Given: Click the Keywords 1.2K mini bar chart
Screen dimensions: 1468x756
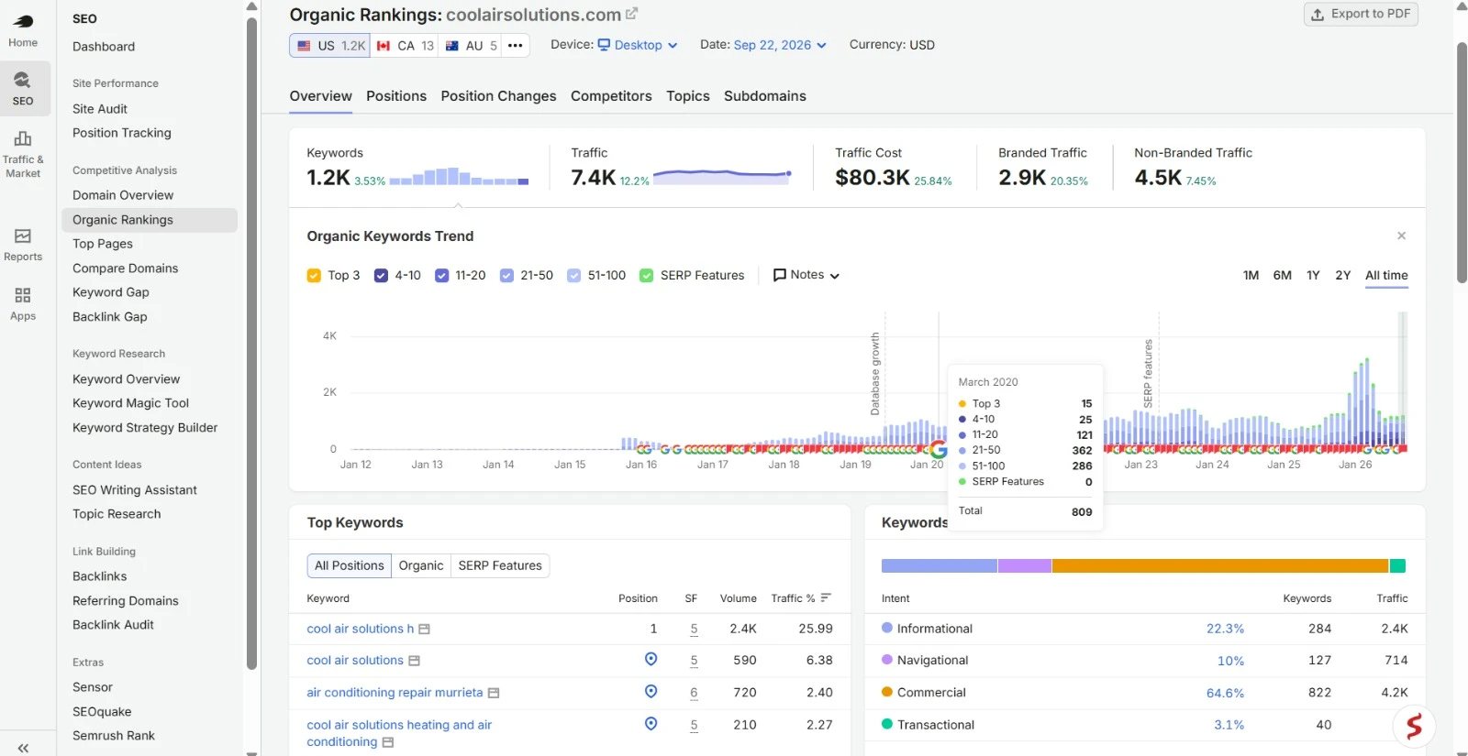Looking at the screenshot, I should pyautogui.click(x=459, y=176).
